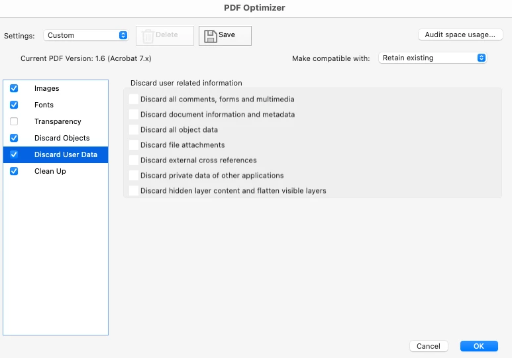Open the Settings Custom dropdown
The image size is (512, 358).
(86, 35)
